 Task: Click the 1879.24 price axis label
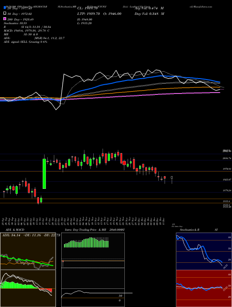coord(227,190)
